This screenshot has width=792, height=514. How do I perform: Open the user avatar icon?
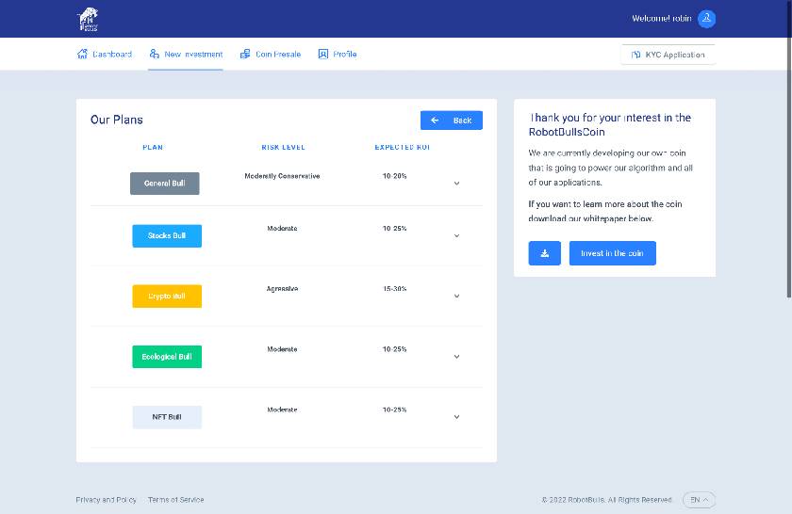[706, 19]
